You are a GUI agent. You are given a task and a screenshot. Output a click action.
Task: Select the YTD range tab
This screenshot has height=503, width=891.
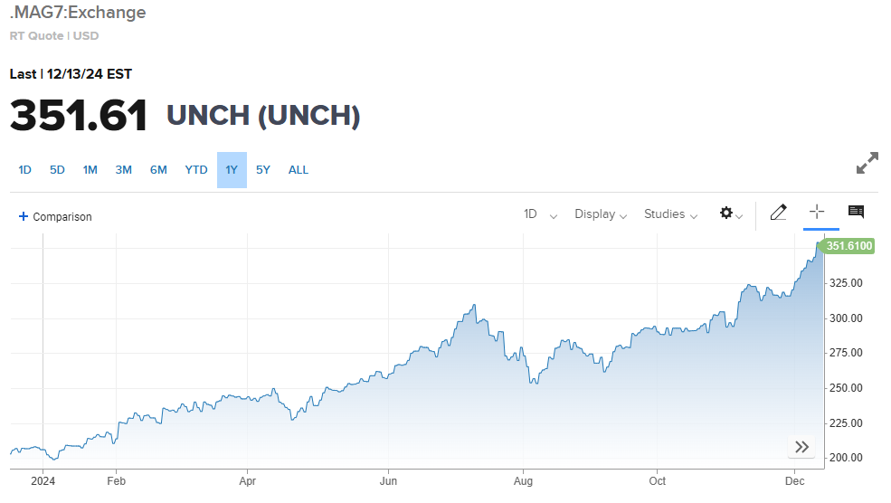pos(196,170)
